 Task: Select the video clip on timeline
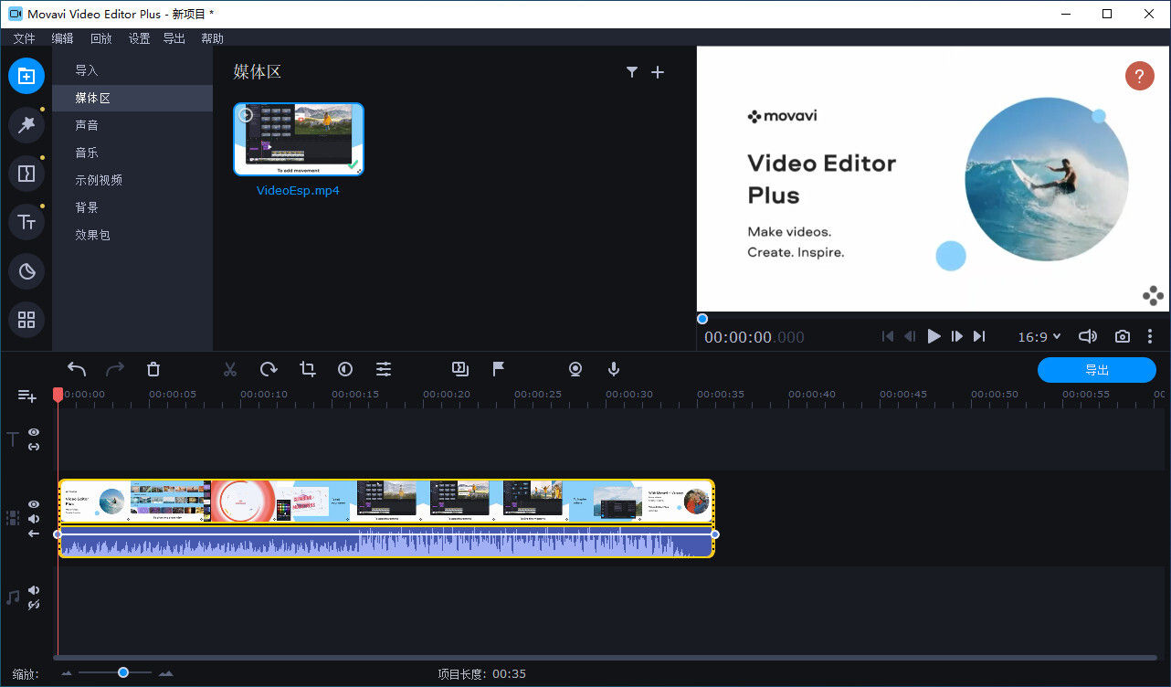(x=386, y=518)
